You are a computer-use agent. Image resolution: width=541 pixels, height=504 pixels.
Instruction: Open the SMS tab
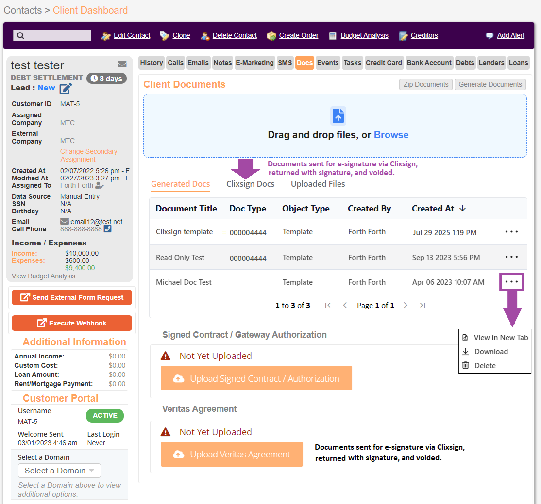285,63
